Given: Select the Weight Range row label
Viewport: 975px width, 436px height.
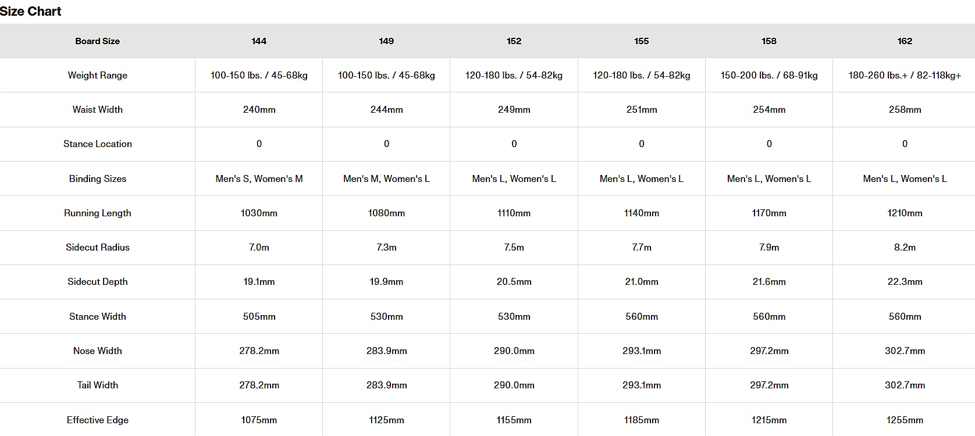Looking at the screenshot, I should click(97, 75).
